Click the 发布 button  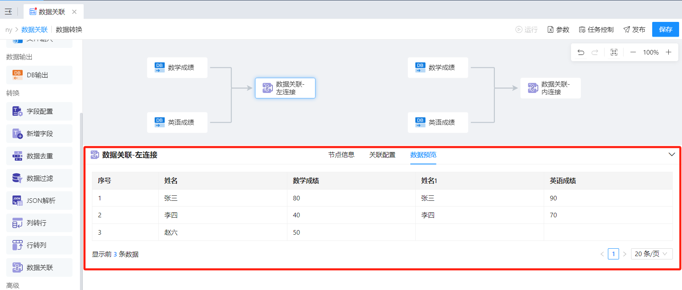click(x=634, y=30)
